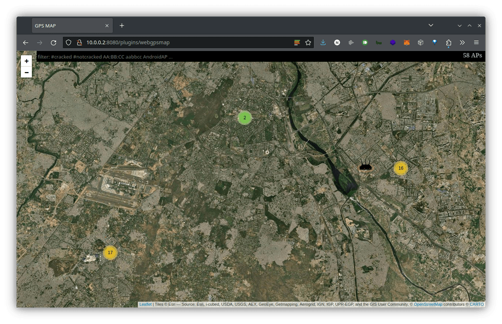Reload the current page
The width and height of the screenshot is (502, 324).
pos(53,42)
